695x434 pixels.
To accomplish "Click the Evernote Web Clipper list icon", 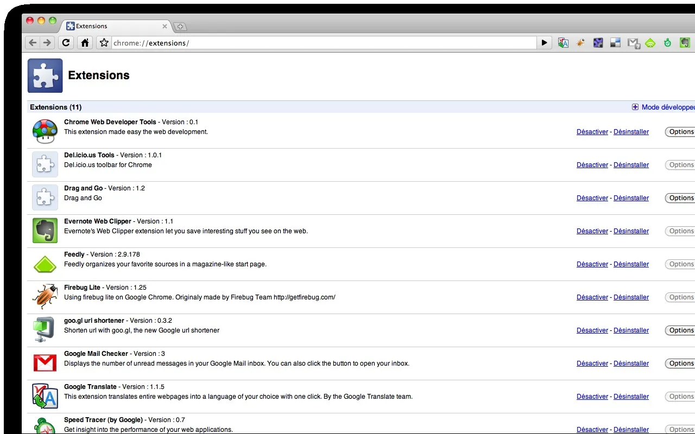I will tap(45, 231).
